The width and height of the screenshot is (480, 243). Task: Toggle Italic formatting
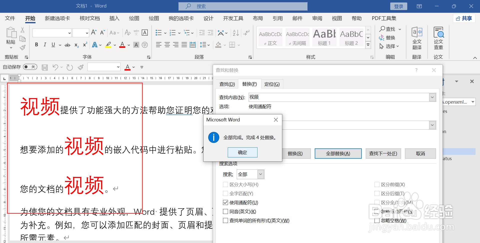(x=45, y=45)
